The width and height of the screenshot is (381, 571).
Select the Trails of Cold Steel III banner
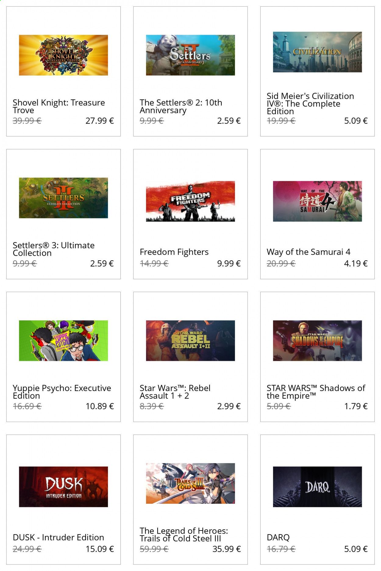tap(190, 483)
